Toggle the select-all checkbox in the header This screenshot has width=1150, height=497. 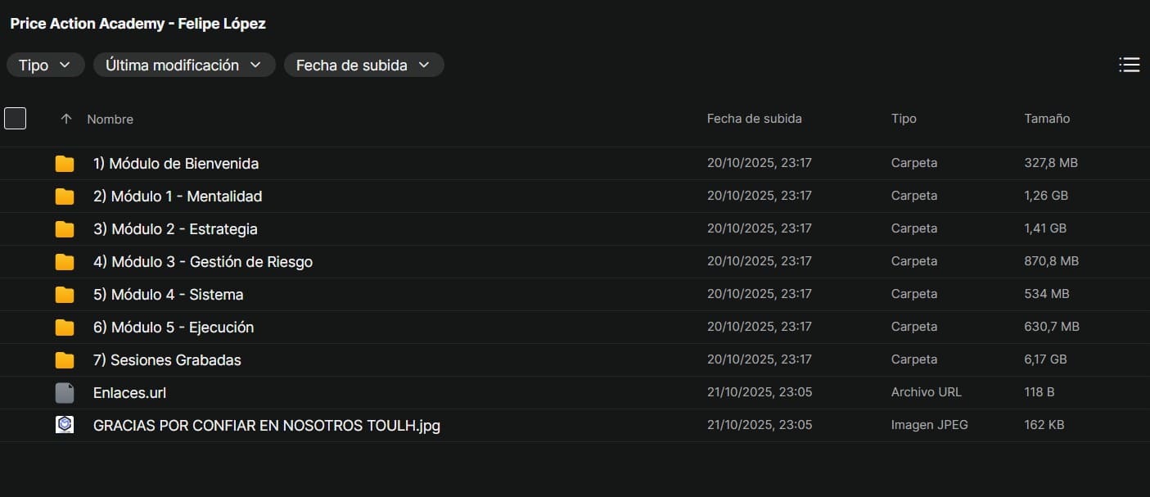[16, 119]
